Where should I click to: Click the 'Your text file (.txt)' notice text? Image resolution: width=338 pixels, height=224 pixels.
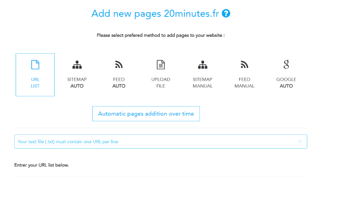coord(68,142)
